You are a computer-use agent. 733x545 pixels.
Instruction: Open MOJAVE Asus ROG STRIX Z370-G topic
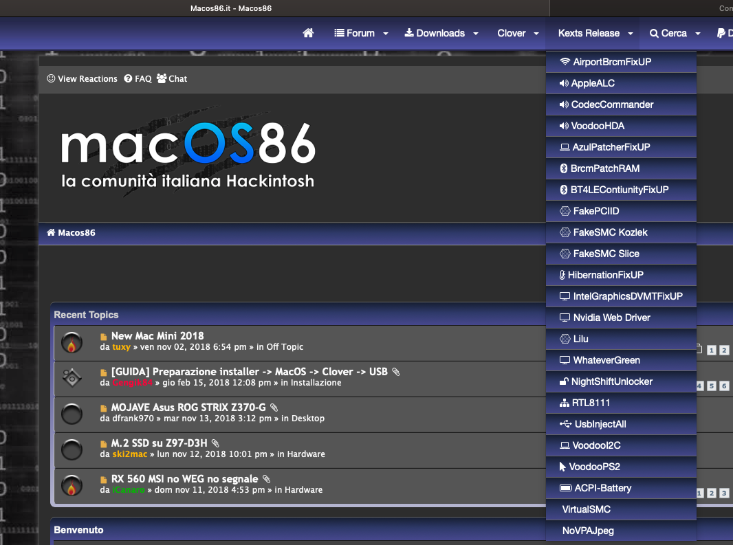188,407
